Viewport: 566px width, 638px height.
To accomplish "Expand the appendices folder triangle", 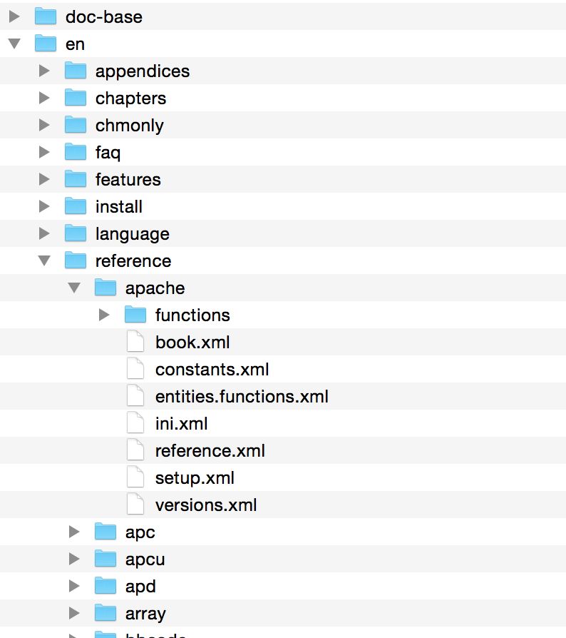I will 44,71.
